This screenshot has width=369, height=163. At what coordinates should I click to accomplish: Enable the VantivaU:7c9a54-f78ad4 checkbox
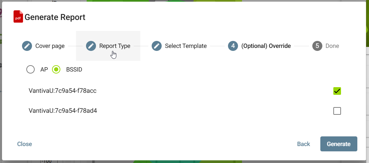pos(337,111)
